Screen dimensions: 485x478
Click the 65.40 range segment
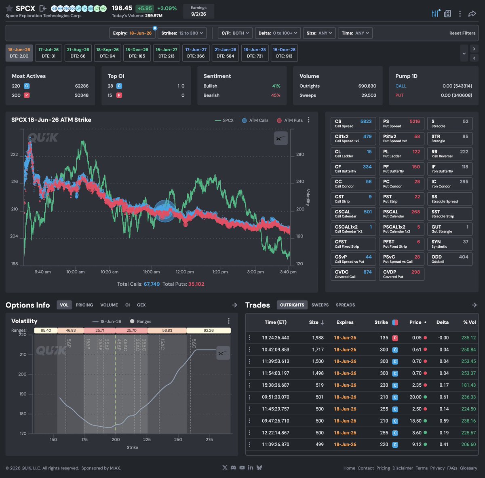click(x=46, y=331)
